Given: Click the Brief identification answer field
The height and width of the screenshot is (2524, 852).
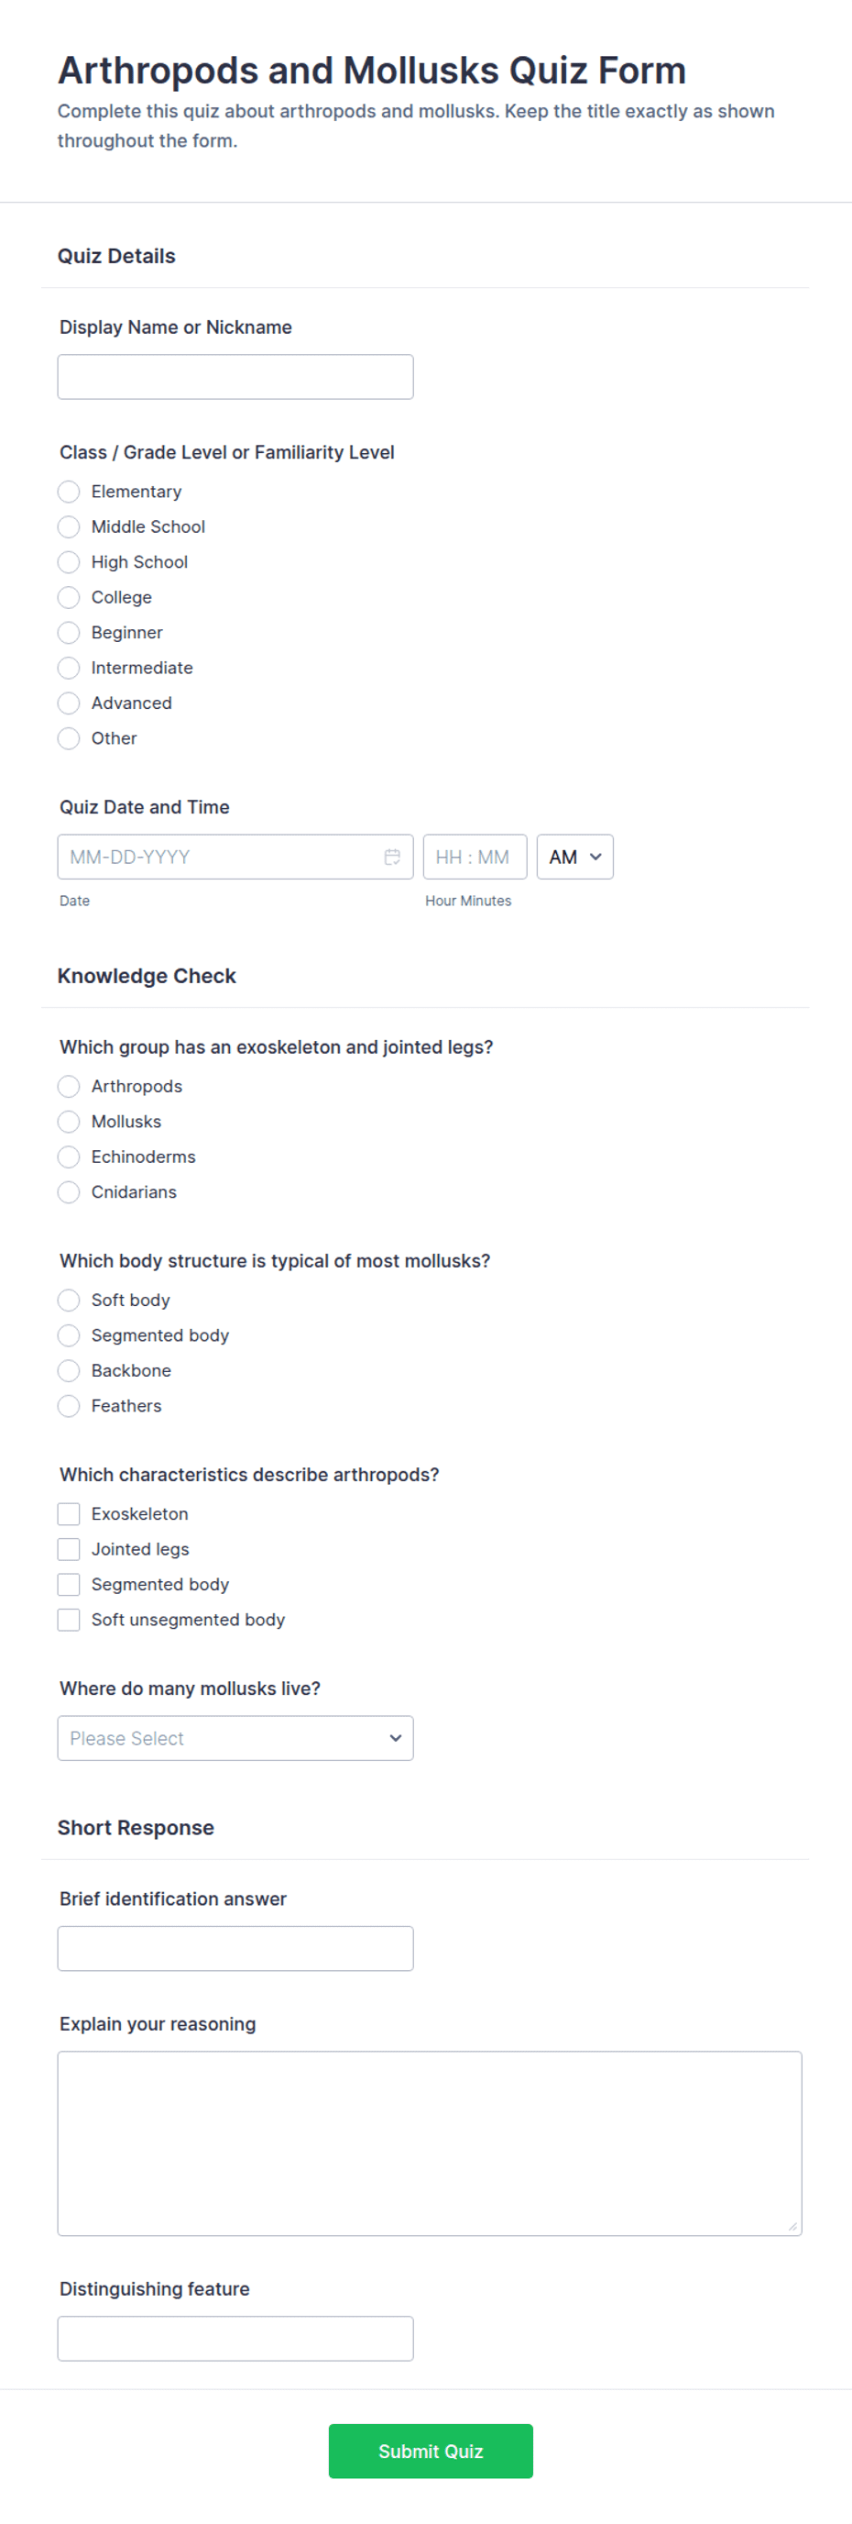Looking at the screenshot, I should [235, 1948].
